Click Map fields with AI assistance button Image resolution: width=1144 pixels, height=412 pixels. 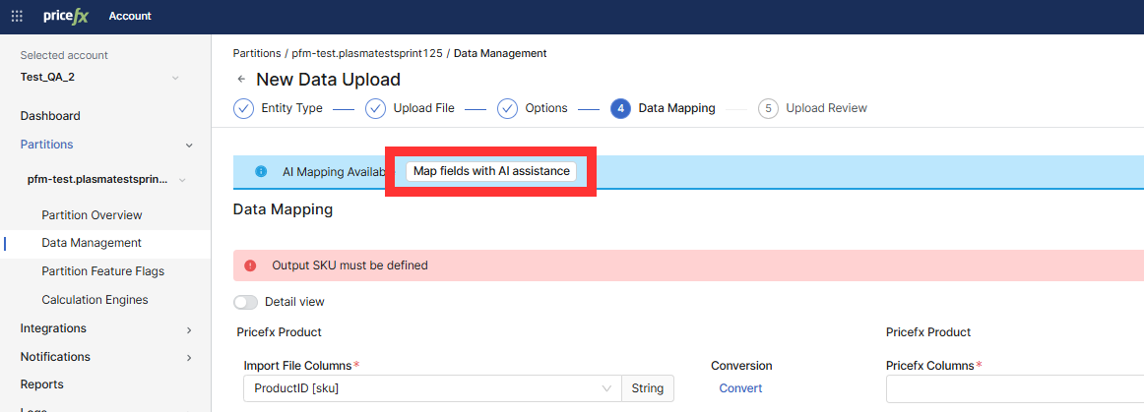pos(491,171)
